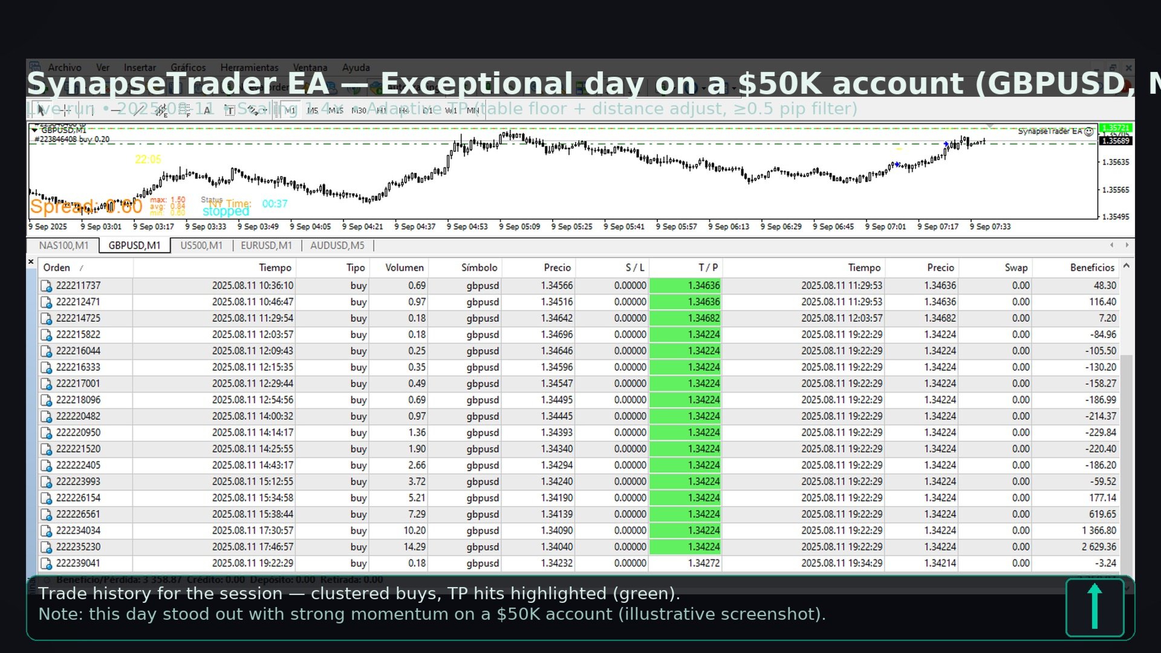Switch to the AUDUSD,M5 chart tab
Image resolution: width=1161 pixels, height=653 pixels.
tap(337, 245)
